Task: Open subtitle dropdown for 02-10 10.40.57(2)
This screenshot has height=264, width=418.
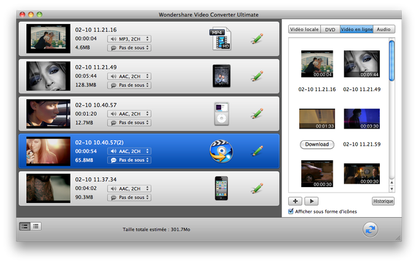Action: coord(129,160)
